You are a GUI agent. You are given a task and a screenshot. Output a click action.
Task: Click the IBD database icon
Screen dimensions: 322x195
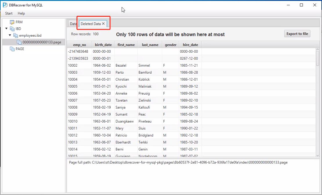click(12, 29)
